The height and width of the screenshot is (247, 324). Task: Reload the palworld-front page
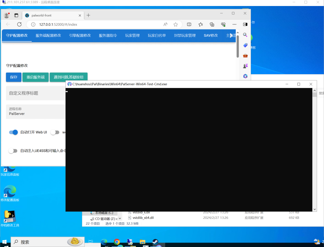pyautogui.click(x=19, y=24)
